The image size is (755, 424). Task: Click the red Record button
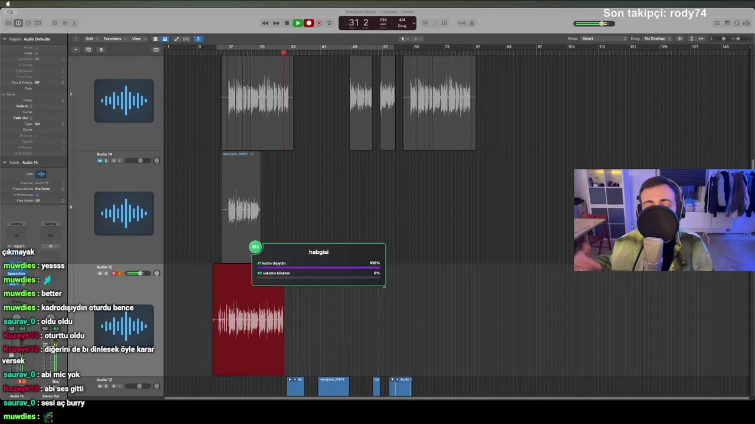(x=308, y=23)
